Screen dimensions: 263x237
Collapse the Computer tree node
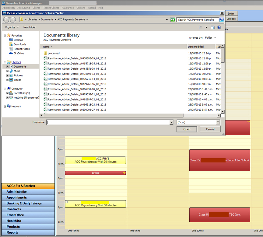5,89
